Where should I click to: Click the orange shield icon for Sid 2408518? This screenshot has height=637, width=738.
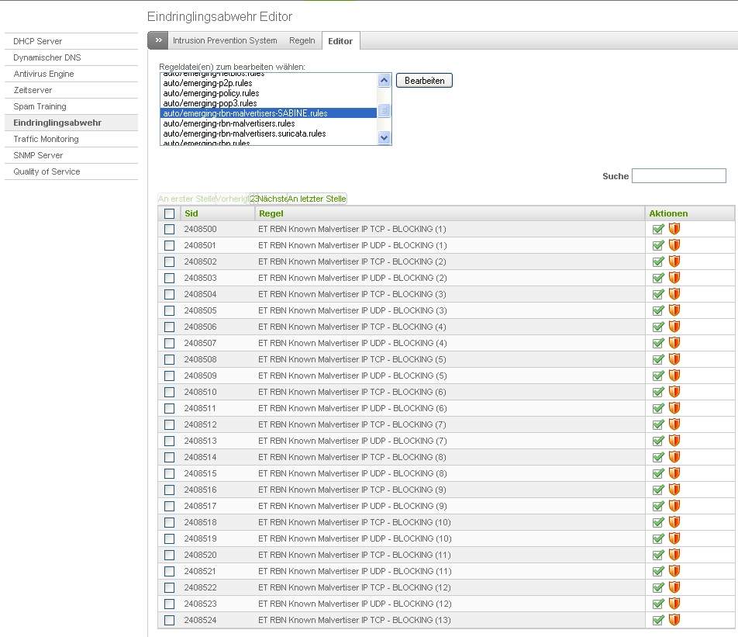(674, 522)
